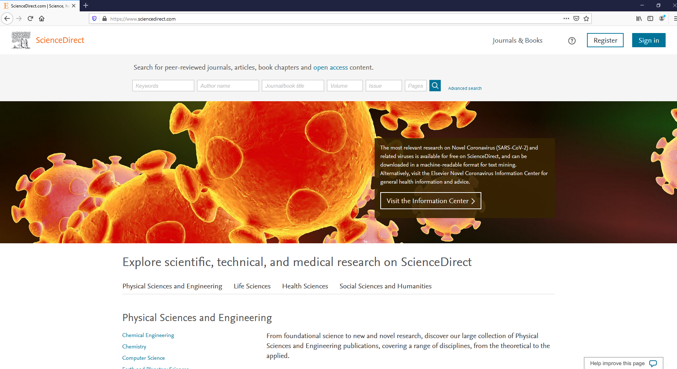Open the Firefox library icon
The image size is (677, 369).
639,18
